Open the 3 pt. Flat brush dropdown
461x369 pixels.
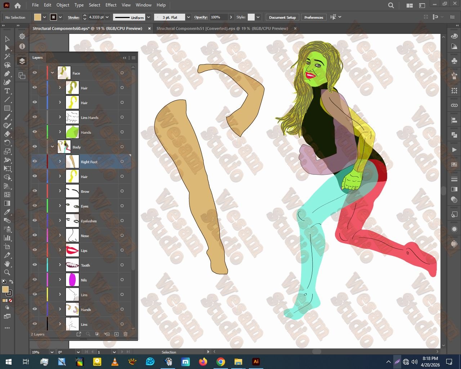188,17
